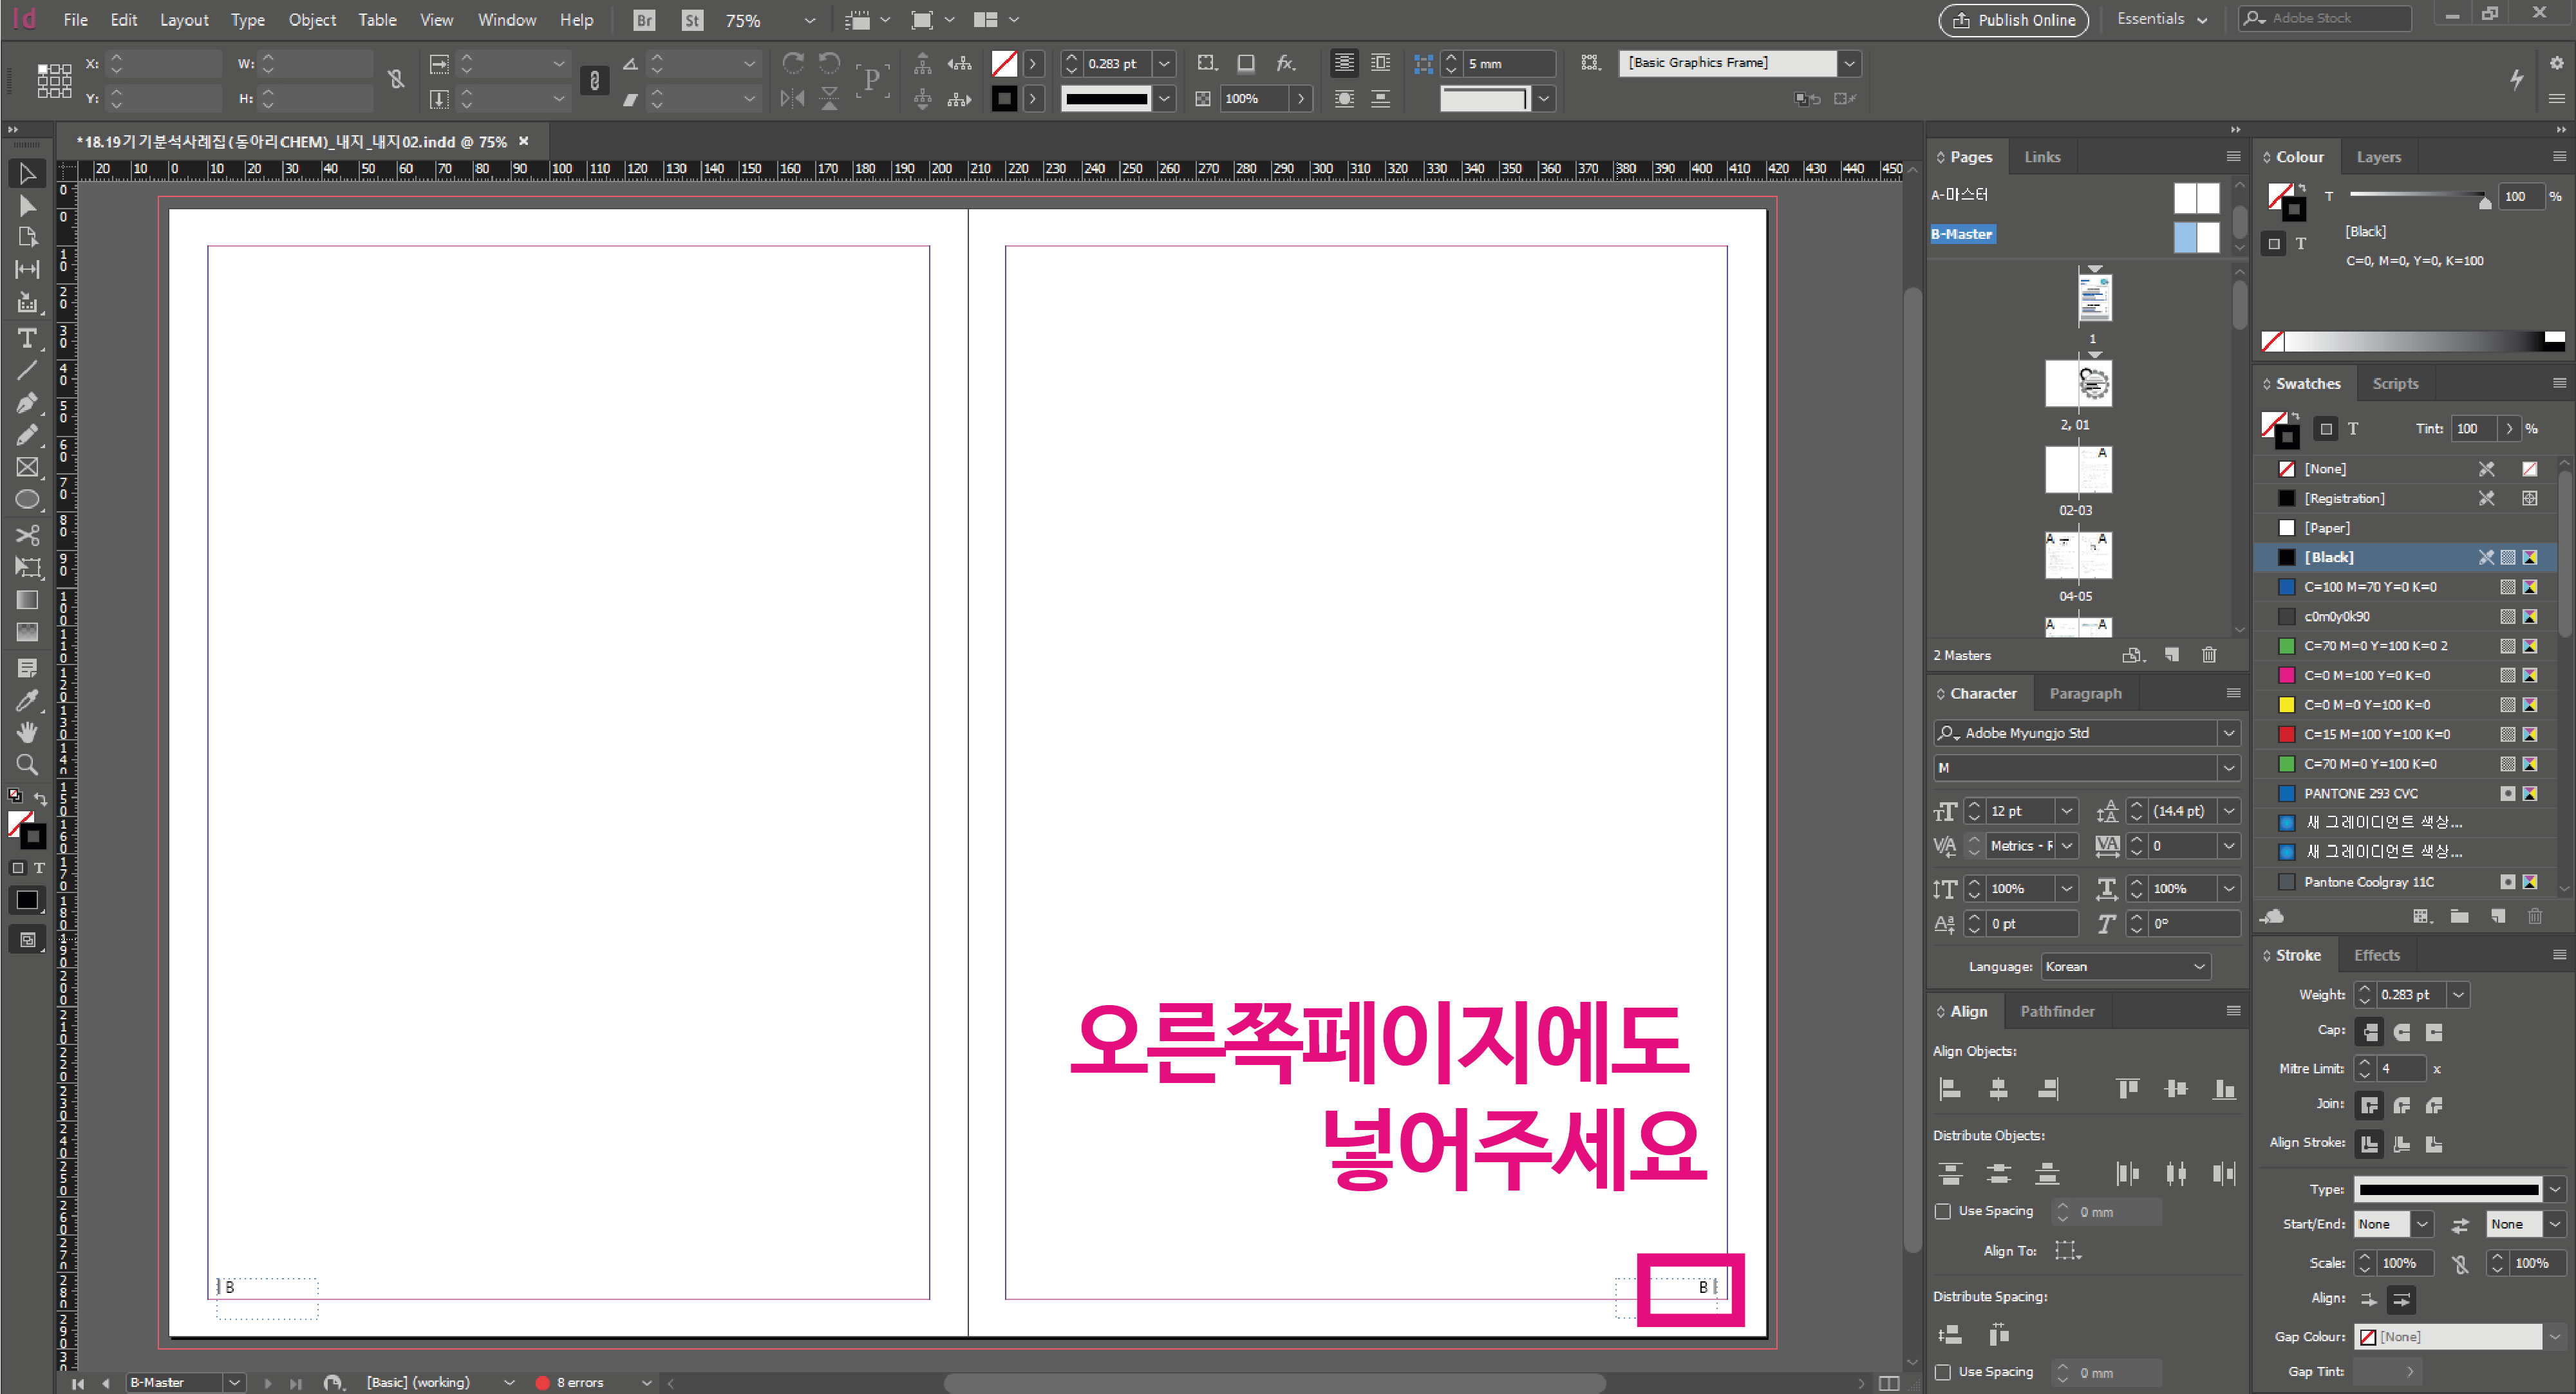Click the fx effects icon

[x=1285, y=63]
